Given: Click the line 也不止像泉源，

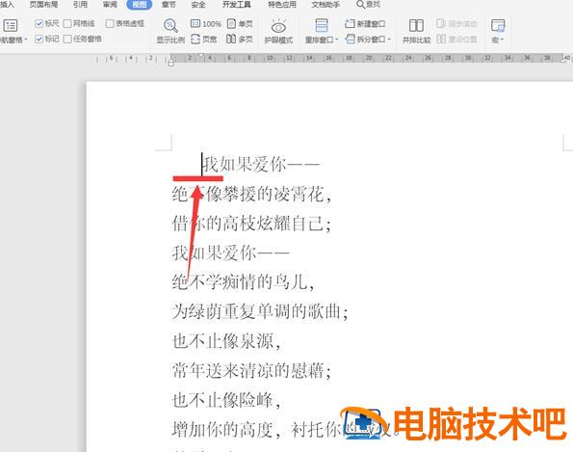Looking at the screenshot, I should point(226,341).
